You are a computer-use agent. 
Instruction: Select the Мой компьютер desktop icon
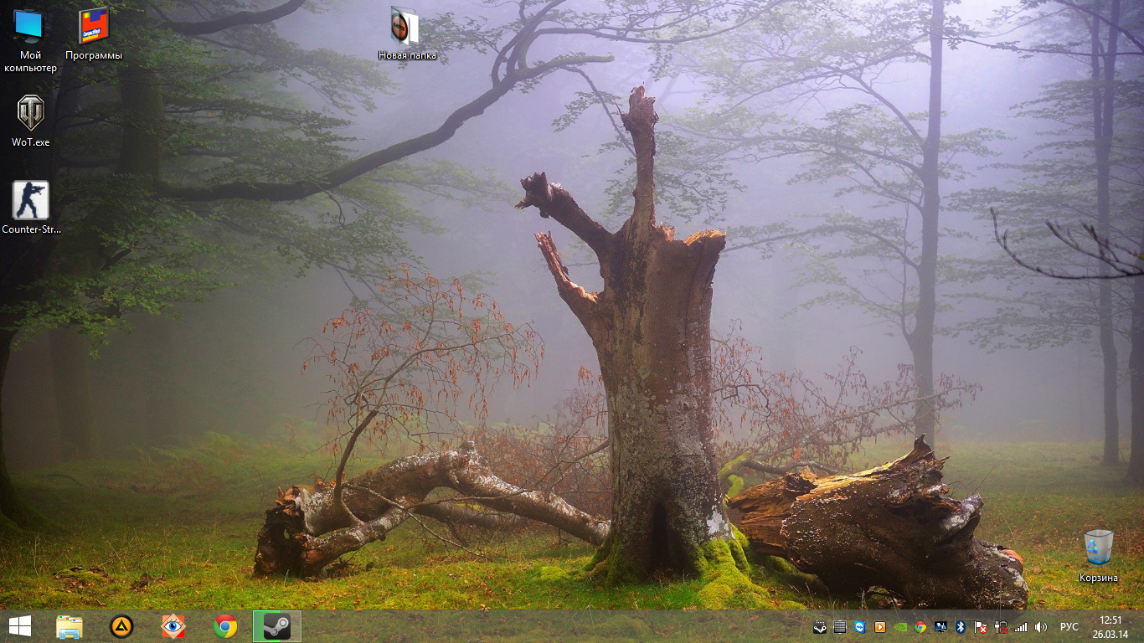pos(29,41)
